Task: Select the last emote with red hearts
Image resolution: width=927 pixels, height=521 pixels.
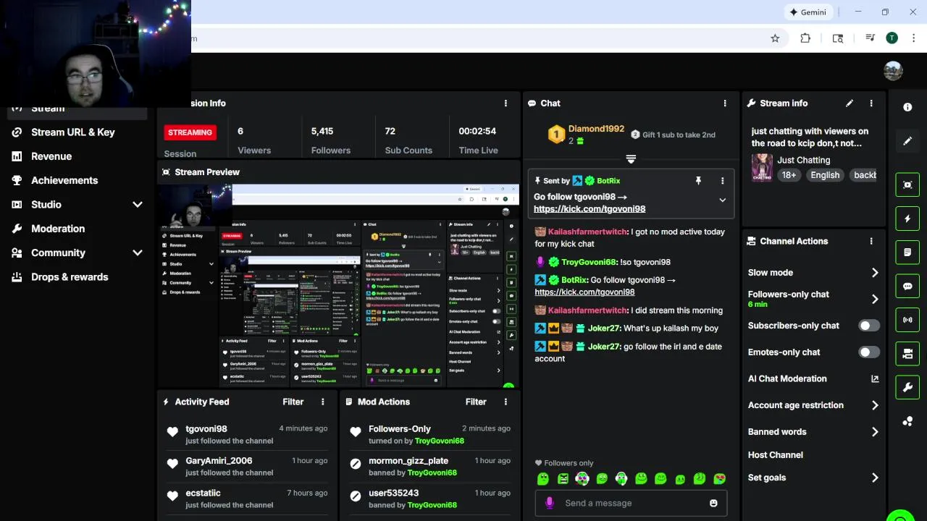Action: coord(719,479)
